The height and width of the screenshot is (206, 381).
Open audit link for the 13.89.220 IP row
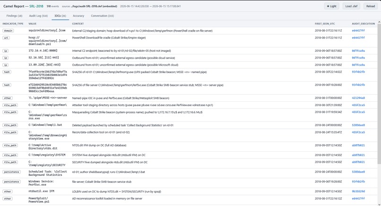(358, 65)
